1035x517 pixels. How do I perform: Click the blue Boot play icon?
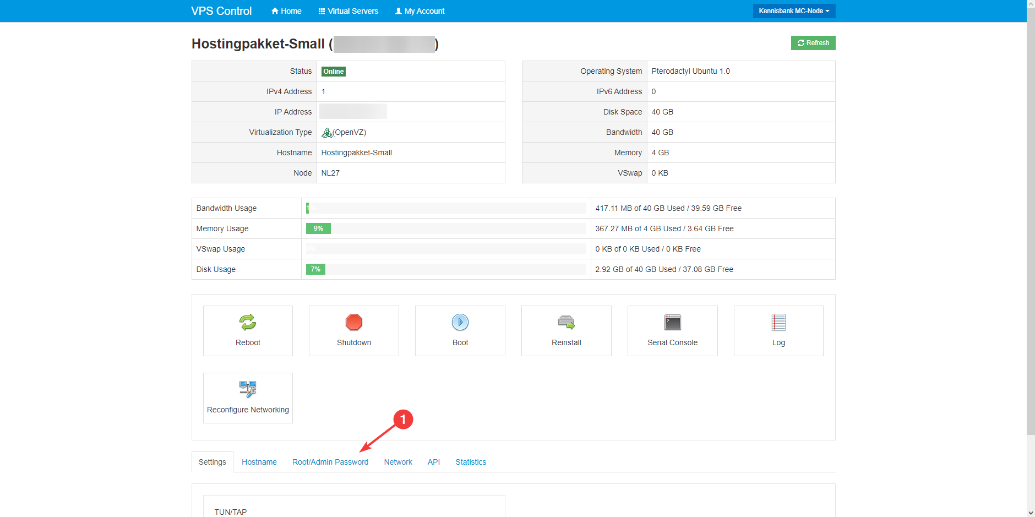click(x=460, y=322)
